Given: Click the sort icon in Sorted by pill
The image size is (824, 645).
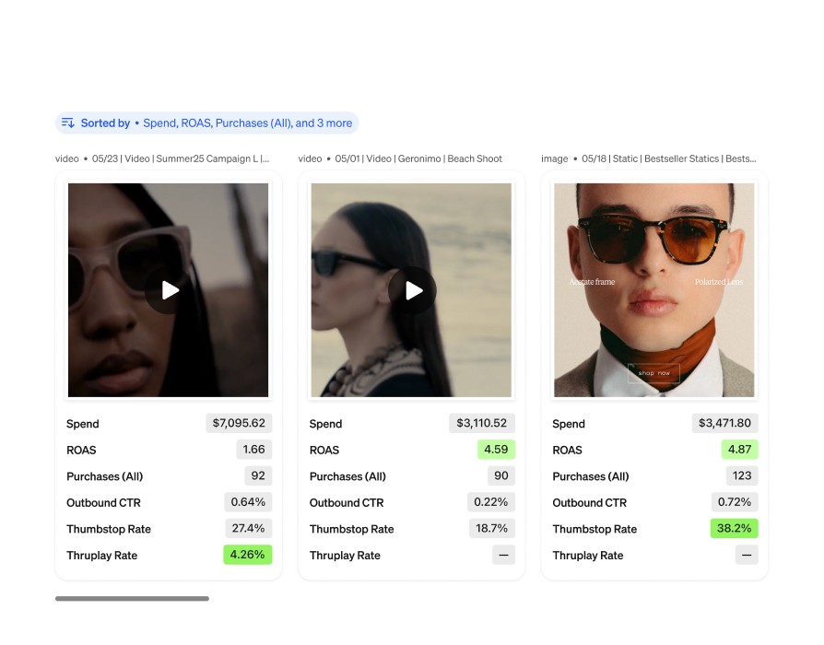Looking at the screenshot, I should [68, 123].
